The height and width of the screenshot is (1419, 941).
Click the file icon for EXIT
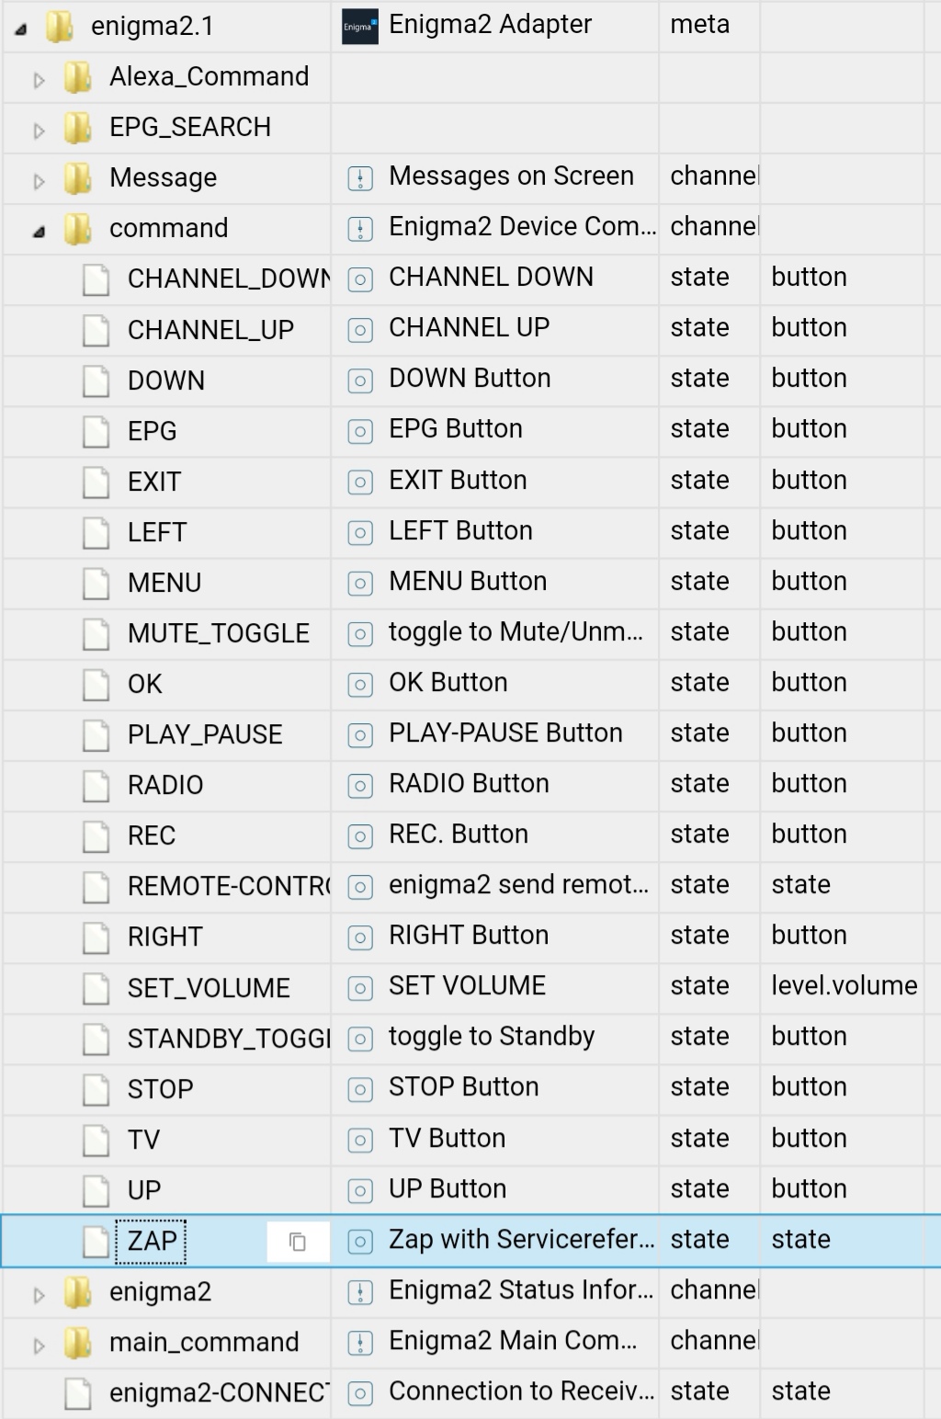coord(96,482)
